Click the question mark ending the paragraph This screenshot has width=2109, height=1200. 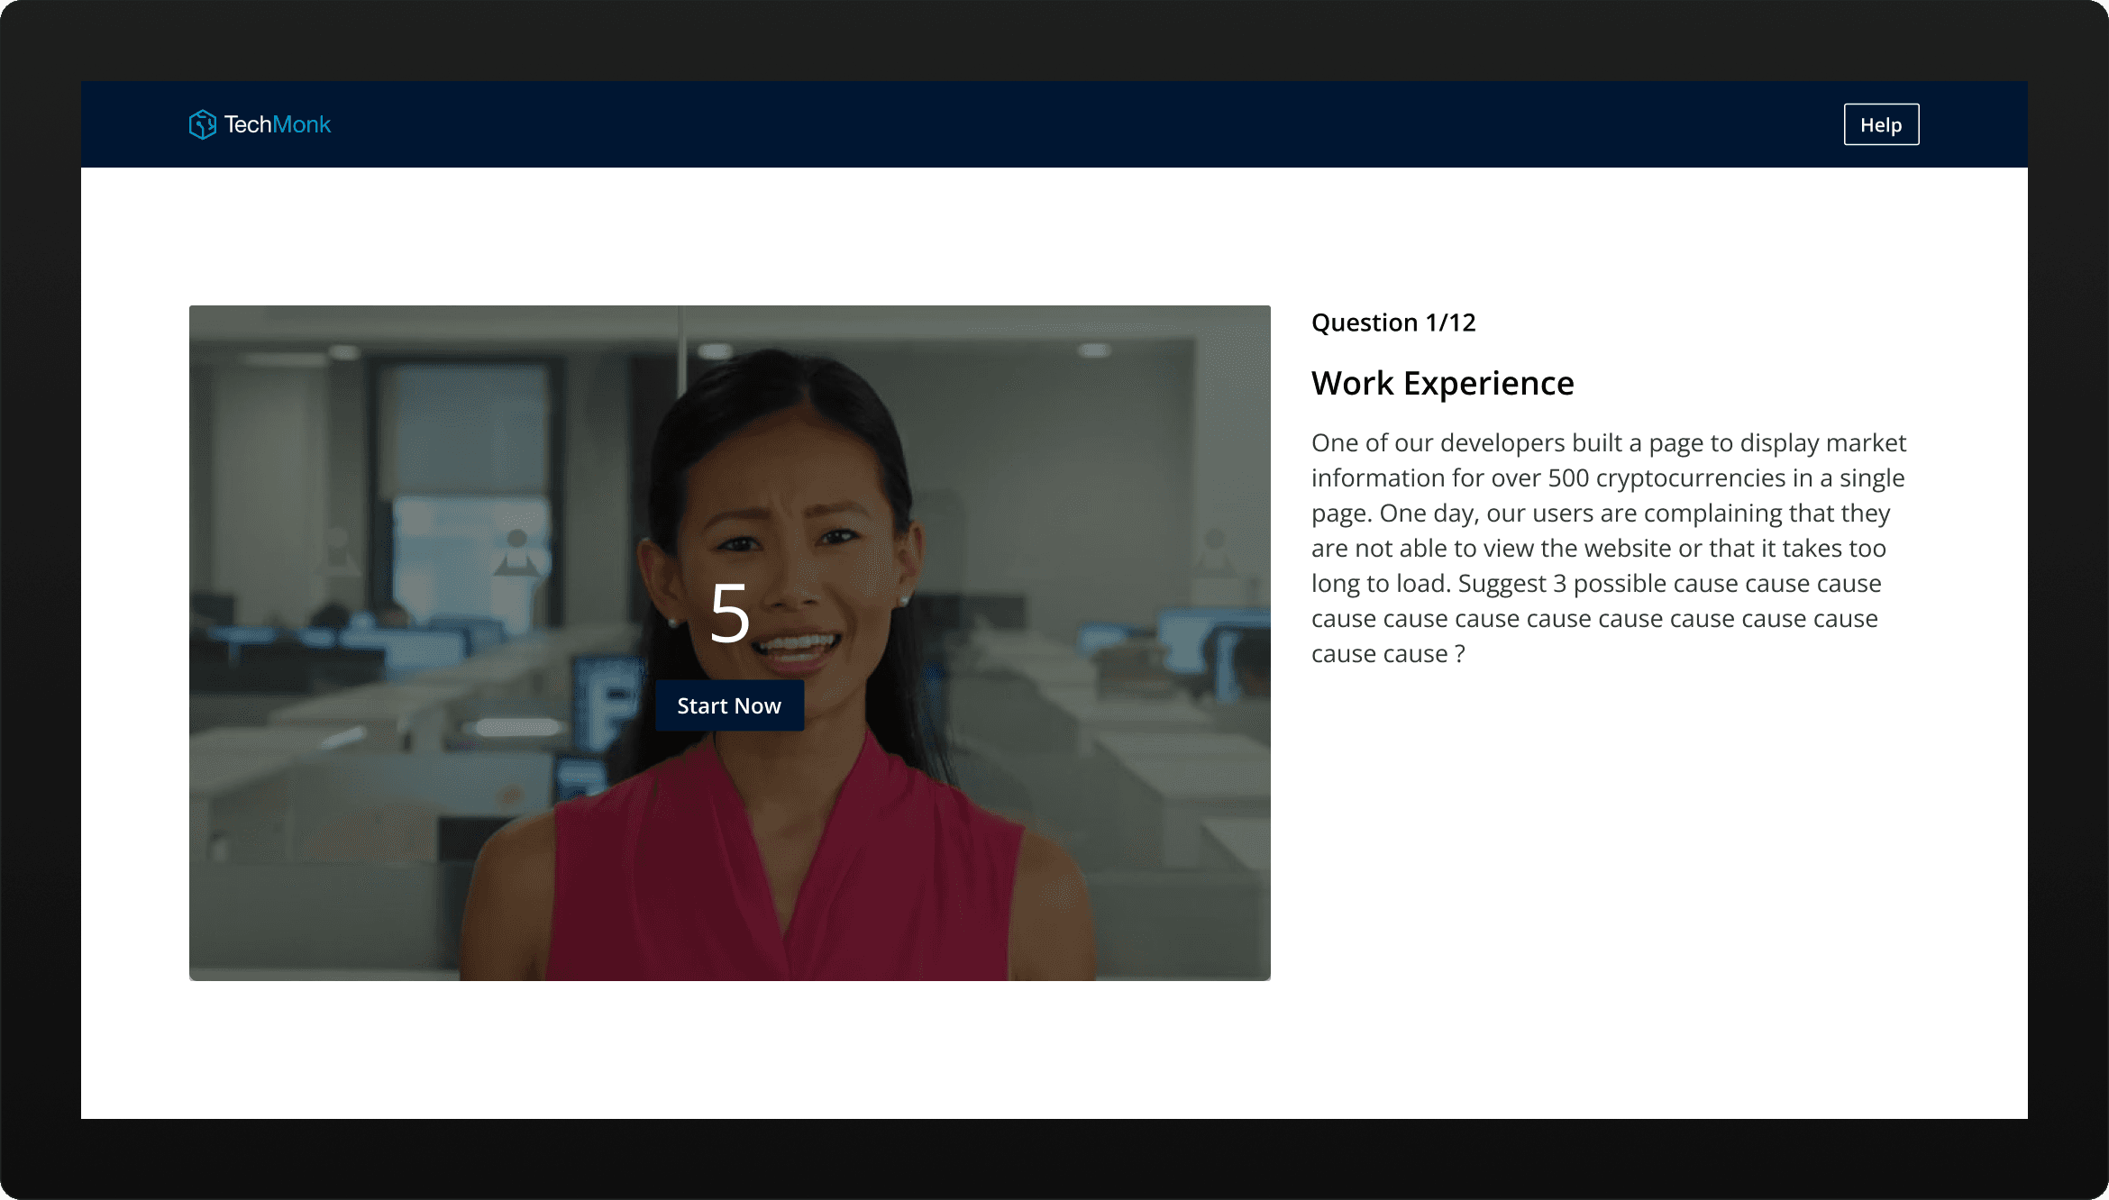(1460, 654)
